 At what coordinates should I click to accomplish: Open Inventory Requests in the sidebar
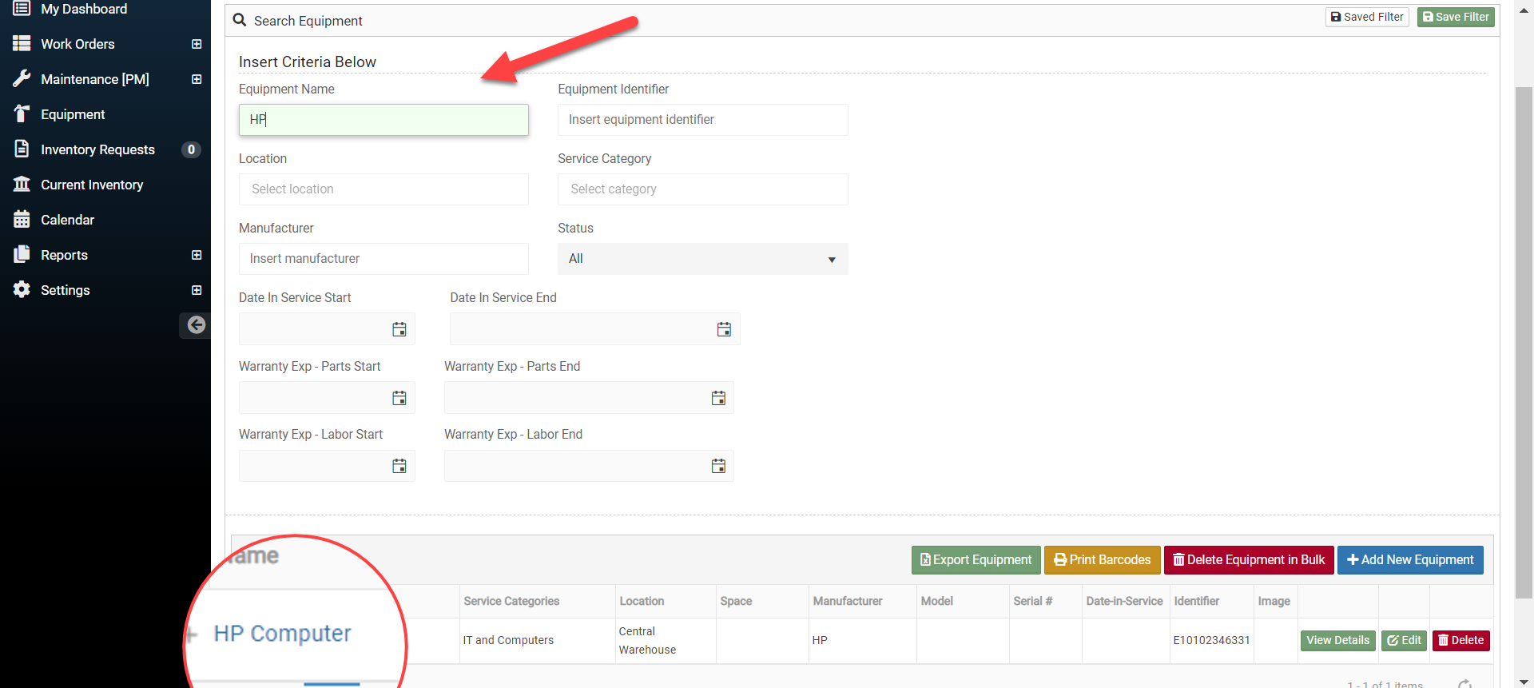pyautogui.click(x=97, y=149)
